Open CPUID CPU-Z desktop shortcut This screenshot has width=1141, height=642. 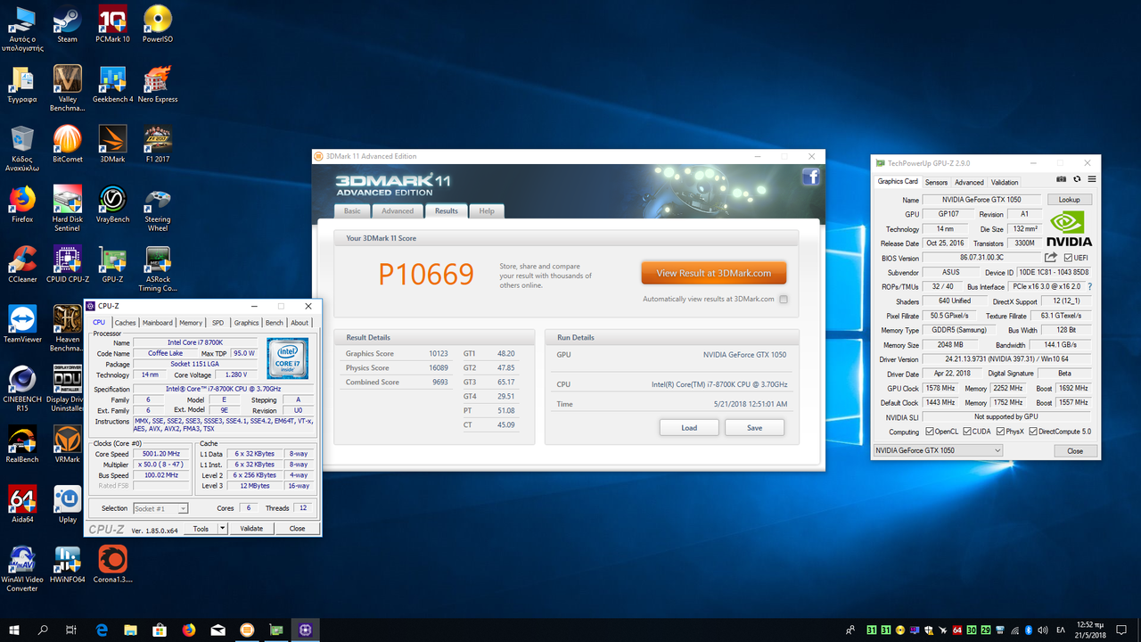tap(67, 263)
